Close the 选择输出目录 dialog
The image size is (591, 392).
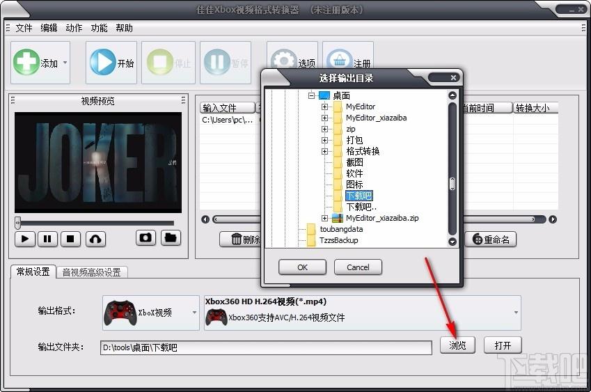click(x=453, y=78)
